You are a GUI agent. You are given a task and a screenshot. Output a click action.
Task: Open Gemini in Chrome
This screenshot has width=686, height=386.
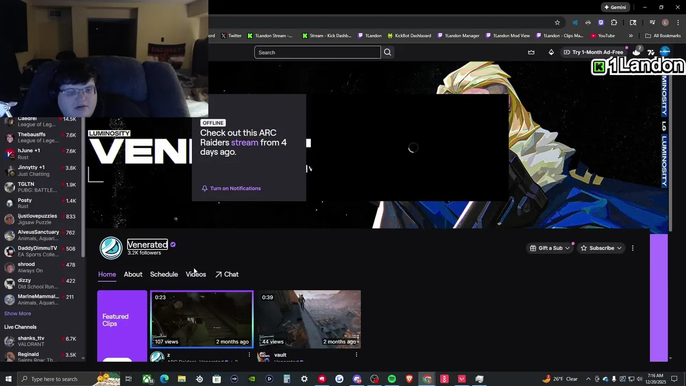615,7
